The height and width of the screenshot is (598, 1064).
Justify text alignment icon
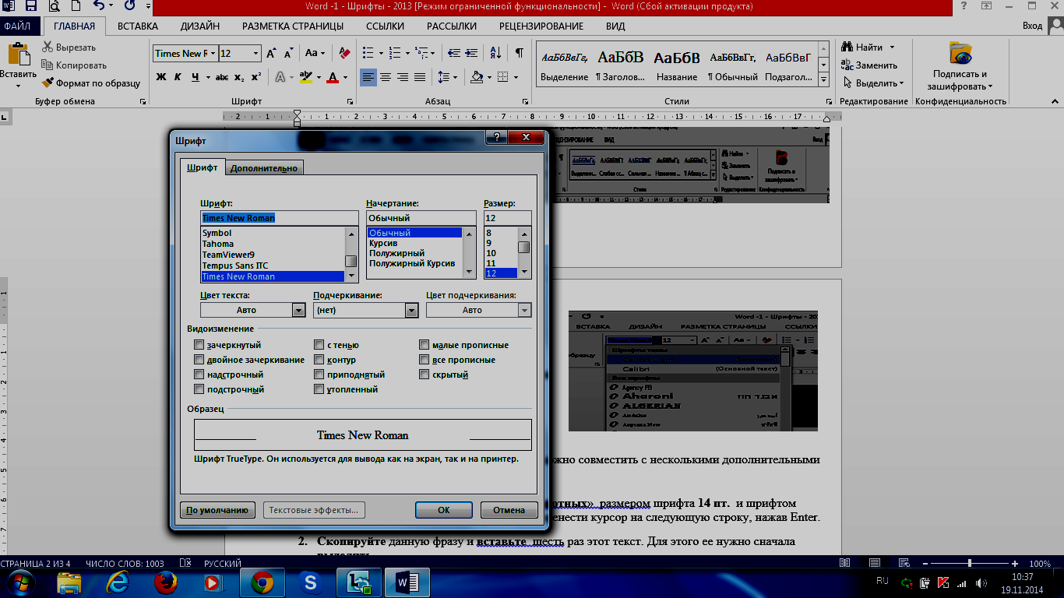pos(420,77)
